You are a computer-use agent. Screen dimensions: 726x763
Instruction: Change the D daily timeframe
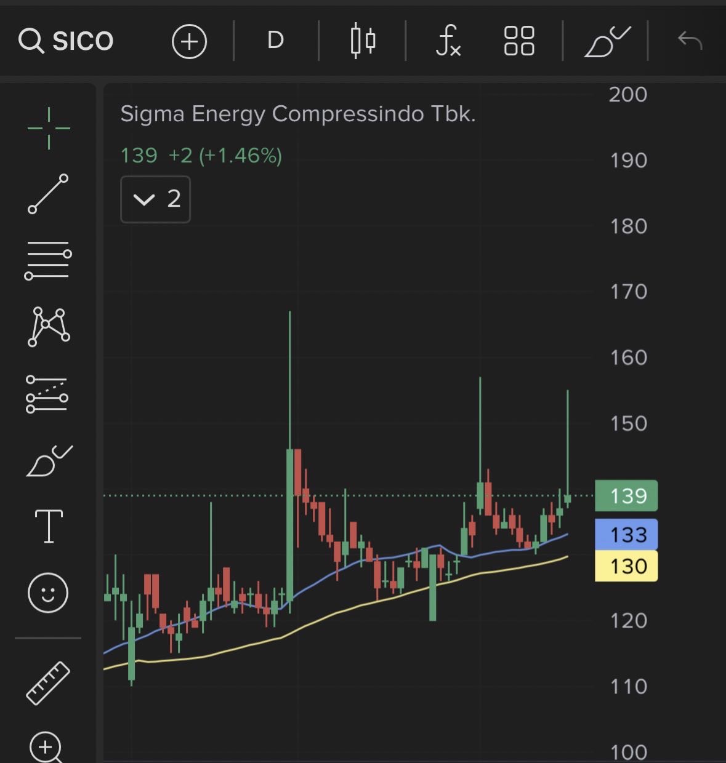[275, 41]
